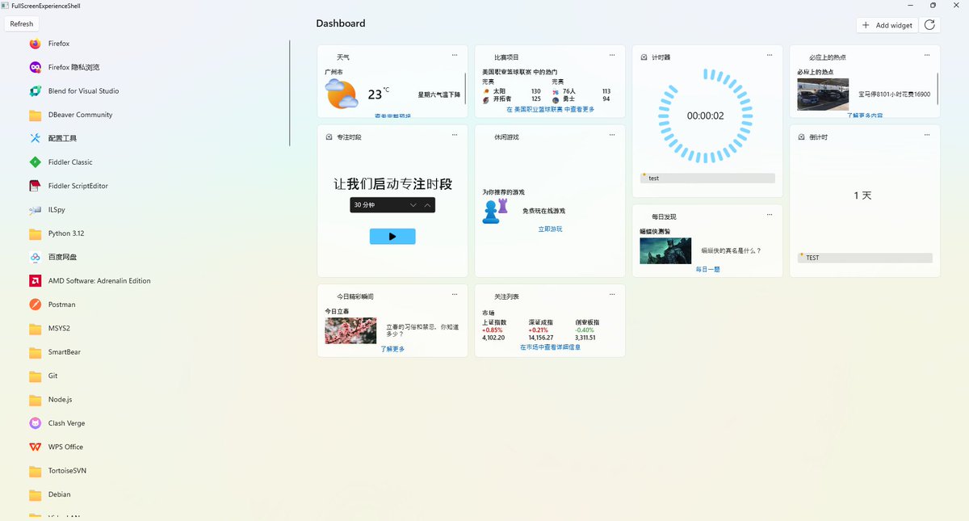Click the 太阳 130 score row
This screenshot has height=521, width=969.
point(511,91)
